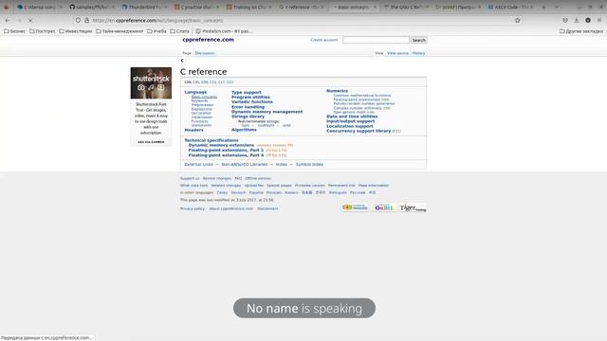Click the Privacy policy footer link

coord(192,208)
